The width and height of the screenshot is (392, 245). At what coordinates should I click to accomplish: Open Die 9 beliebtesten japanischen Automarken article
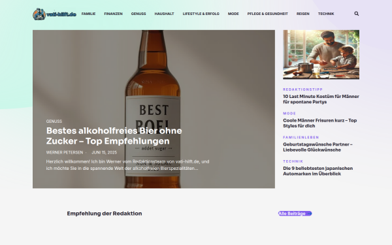click(x=318, y=171)
